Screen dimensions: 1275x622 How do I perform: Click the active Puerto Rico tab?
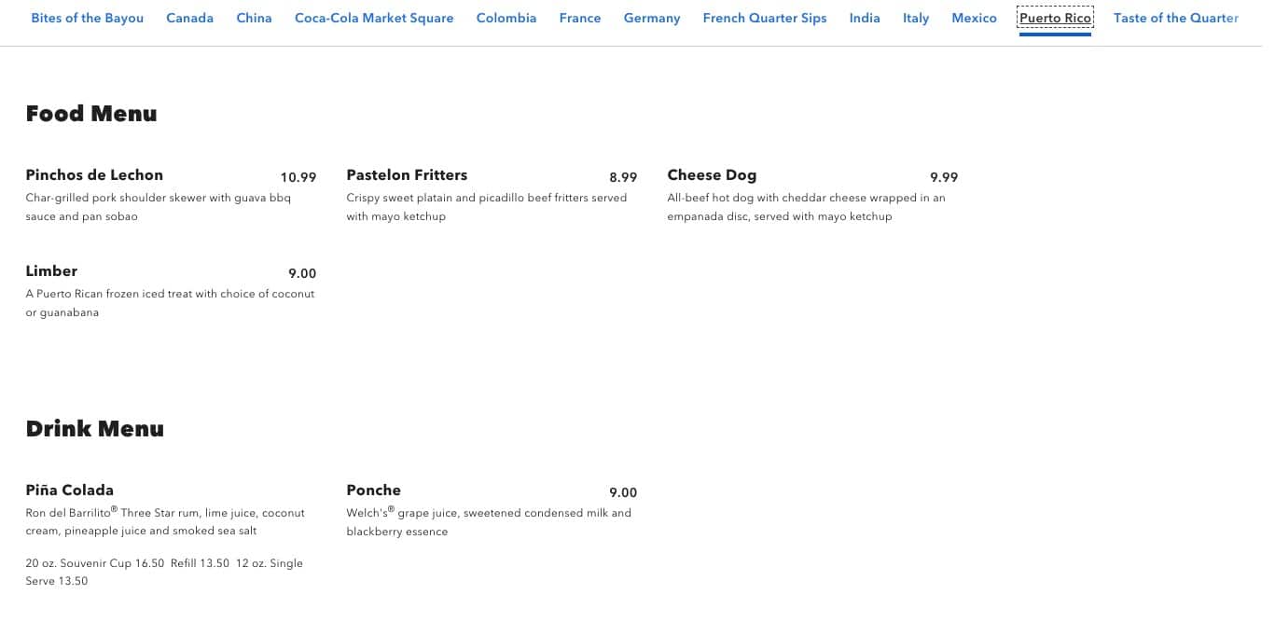1055,18
